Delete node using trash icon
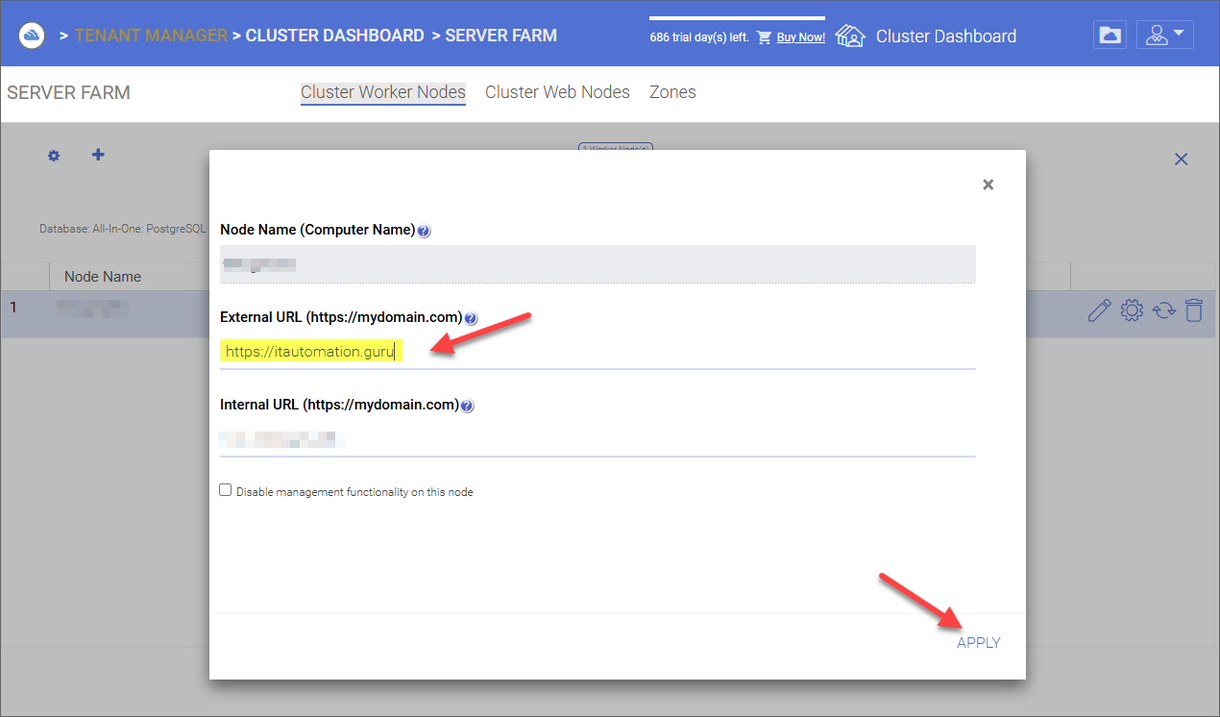This screenshot has height=717, width=1220. 1193,309
